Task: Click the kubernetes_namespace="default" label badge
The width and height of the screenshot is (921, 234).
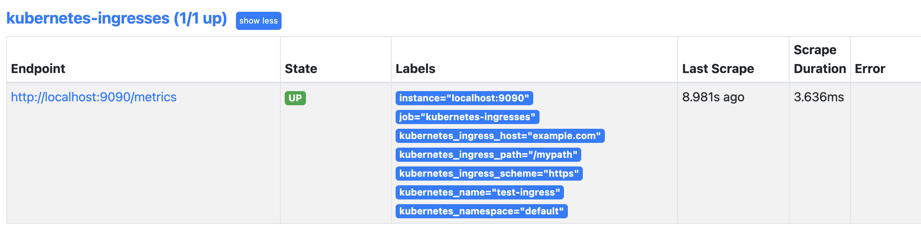Action: tap(481, 211)
